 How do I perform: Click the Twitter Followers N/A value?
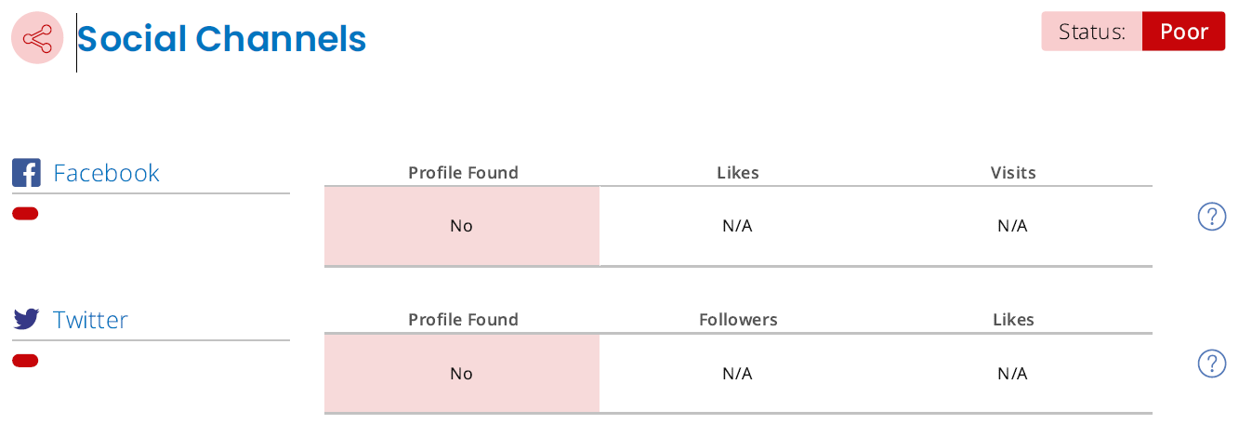(x=737, y=374)
